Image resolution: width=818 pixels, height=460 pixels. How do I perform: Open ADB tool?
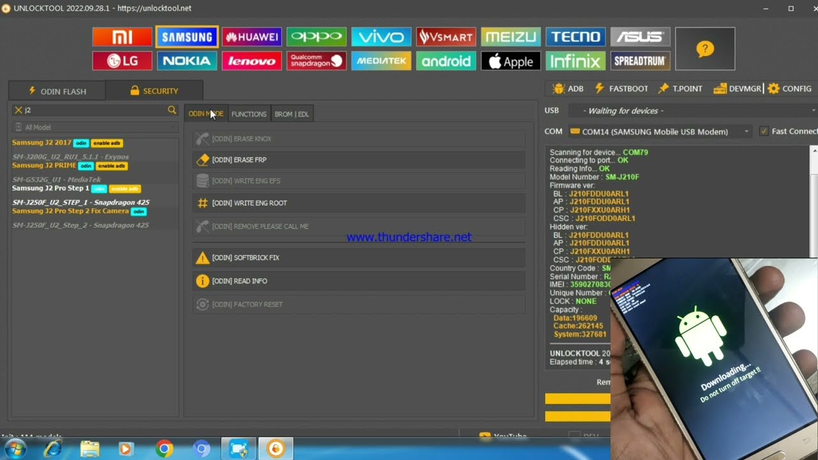[x=568, y=89]
